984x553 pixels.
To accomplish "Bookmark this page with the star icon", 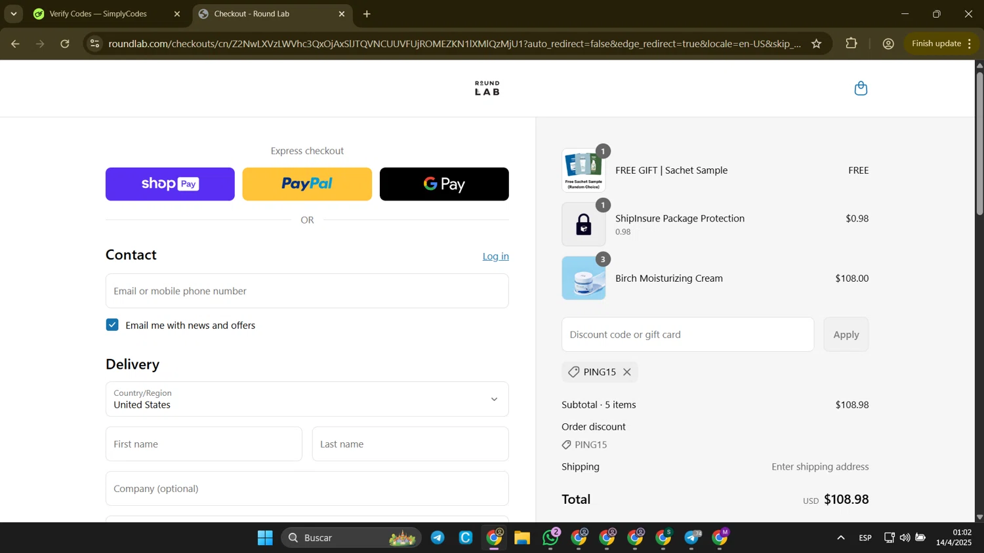I will [x=816, y=44].
